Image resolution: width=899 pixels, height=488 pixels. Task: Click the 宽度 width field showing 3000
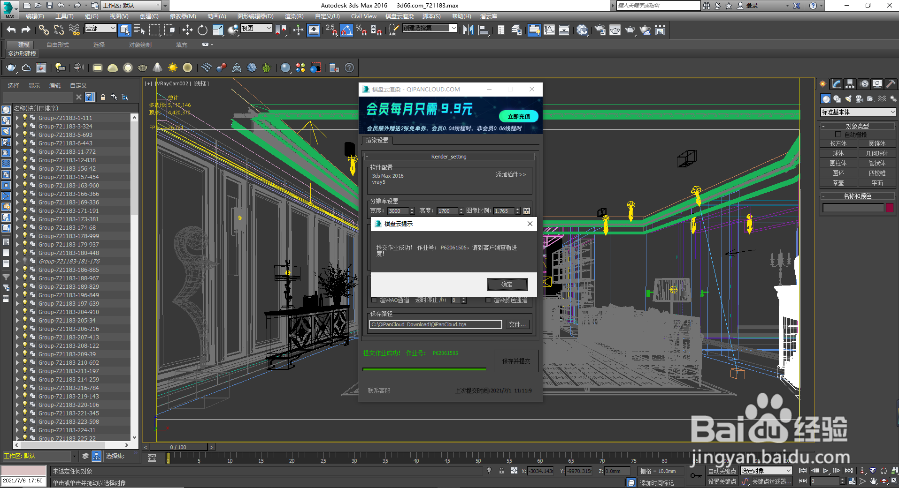[x=399, y=211]
